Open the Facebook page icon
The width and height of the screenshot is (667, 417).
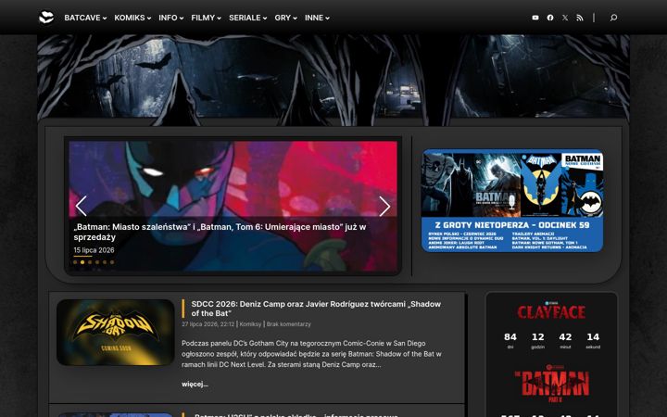(x=550, y=18)
